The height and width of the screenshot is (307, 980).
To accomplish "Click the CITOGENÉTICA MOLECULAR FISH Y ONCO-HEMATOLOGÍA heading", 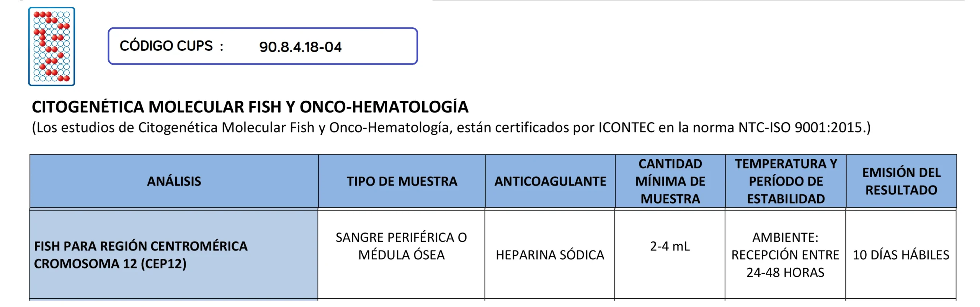I will (x=250, y=107).
